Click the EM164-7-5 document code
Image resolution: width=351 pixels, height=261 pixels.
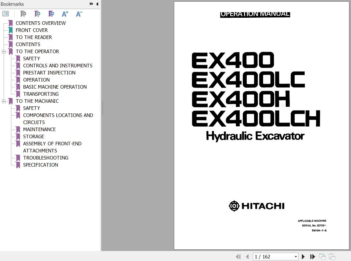click(319, 230)
